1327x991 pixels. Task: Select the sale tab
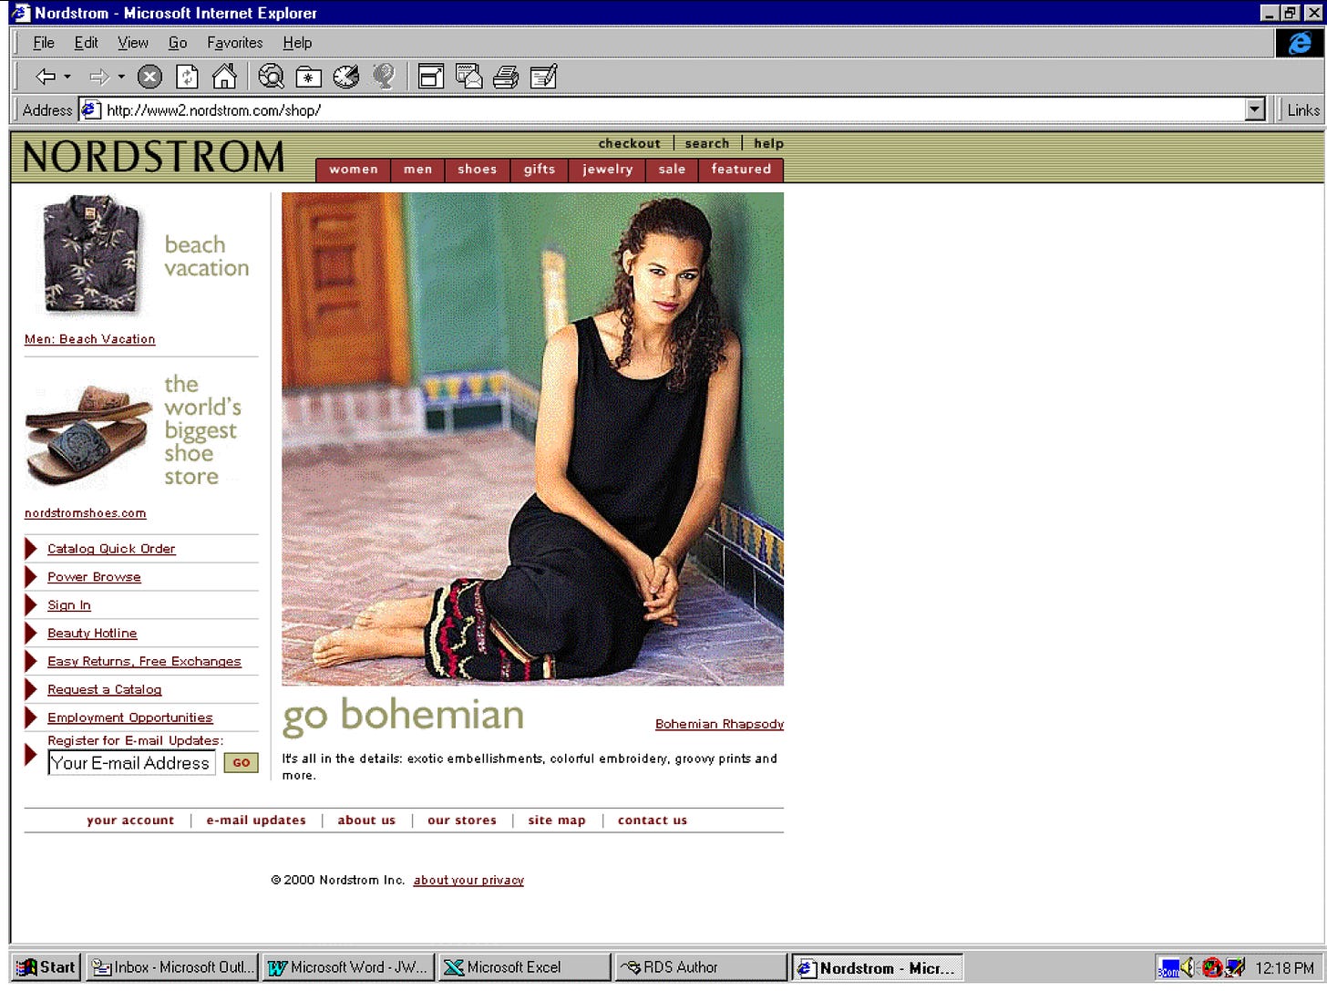coord(672,170)
